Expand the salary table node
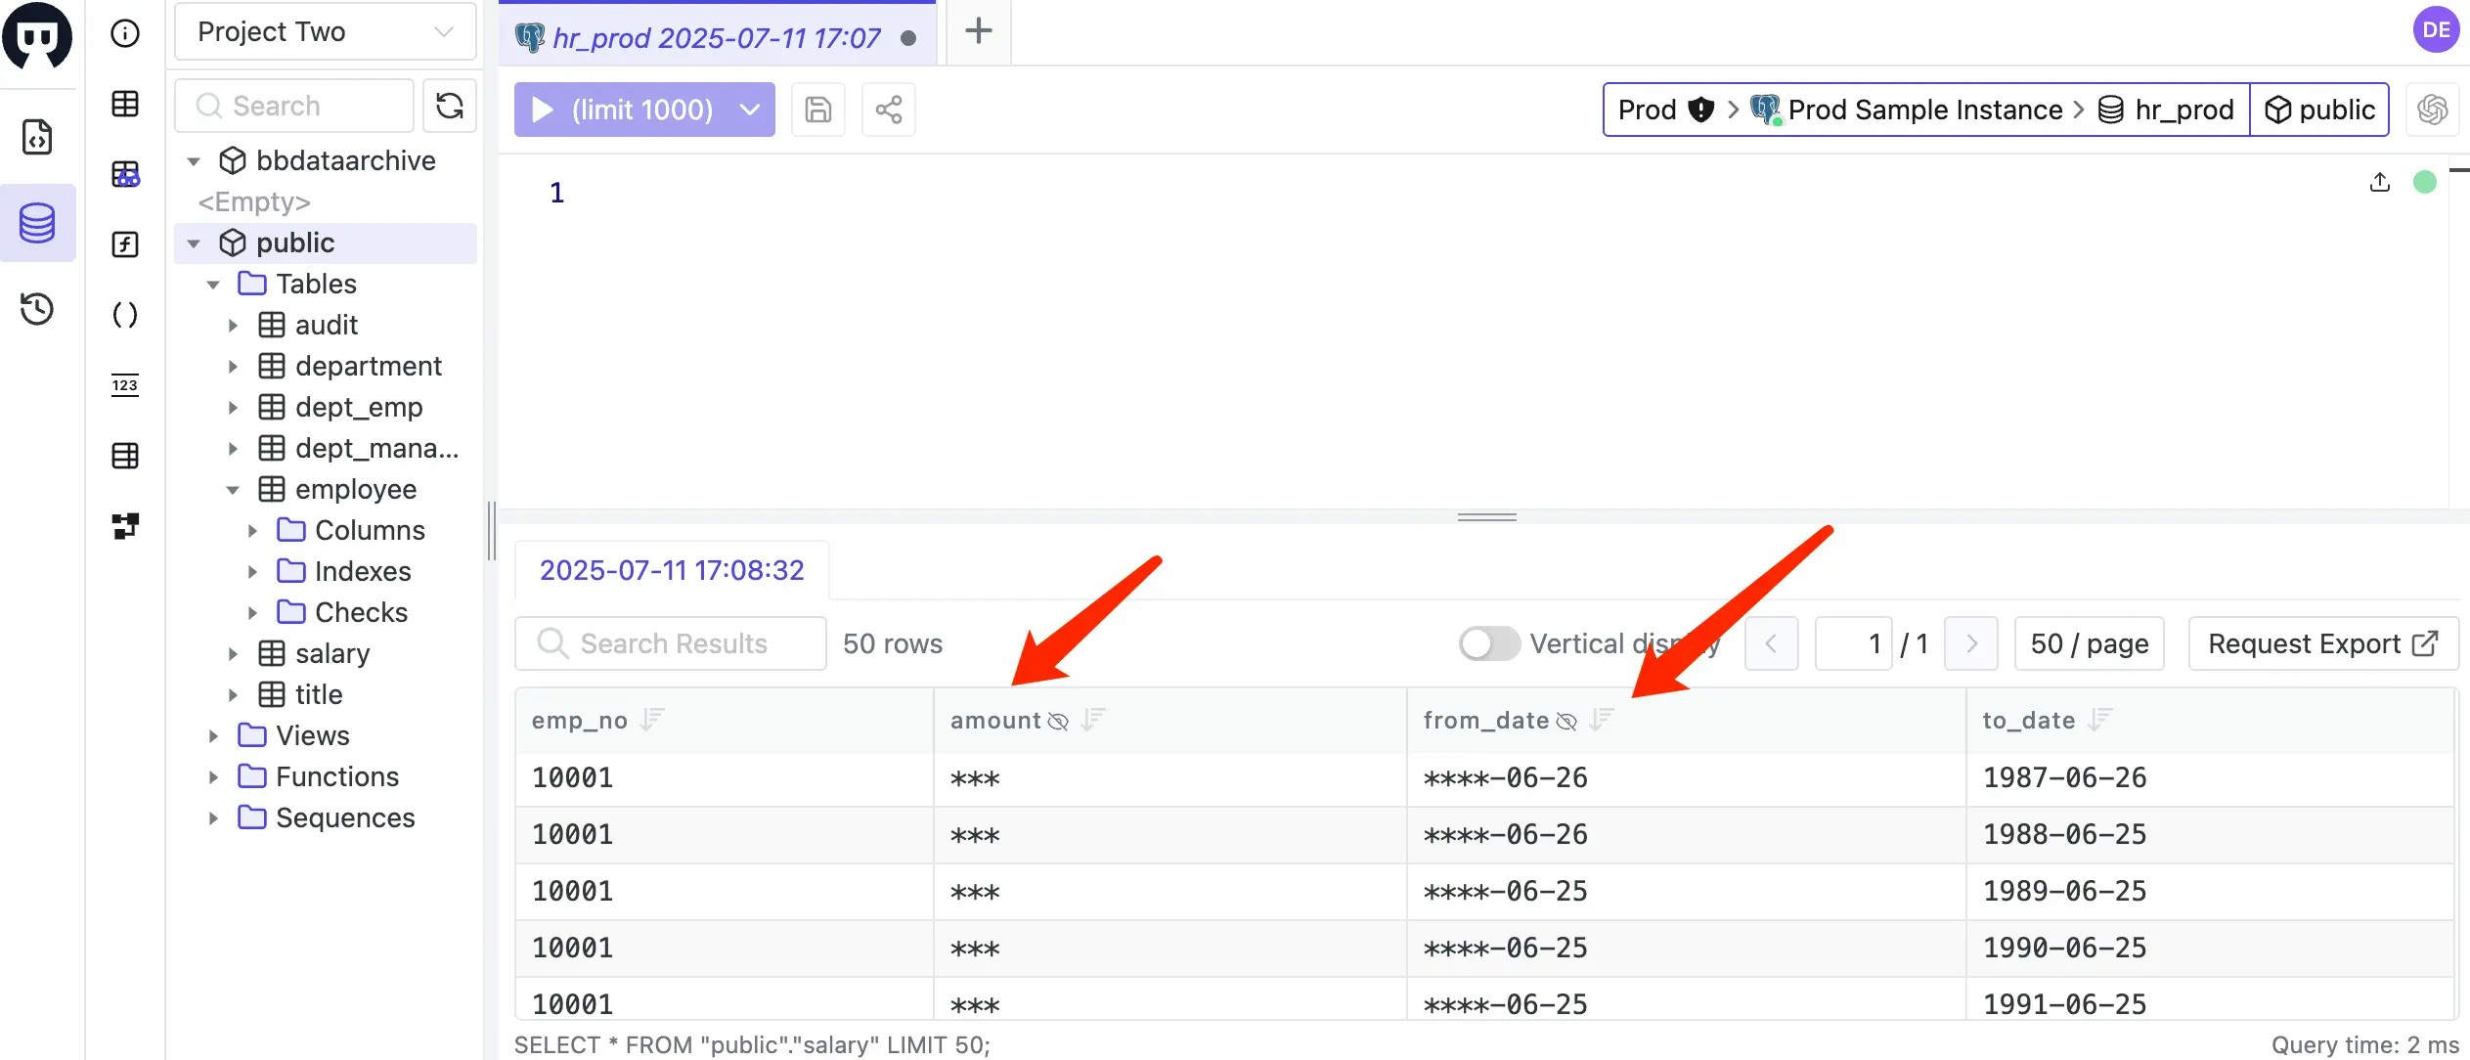 tap(233, 653)
